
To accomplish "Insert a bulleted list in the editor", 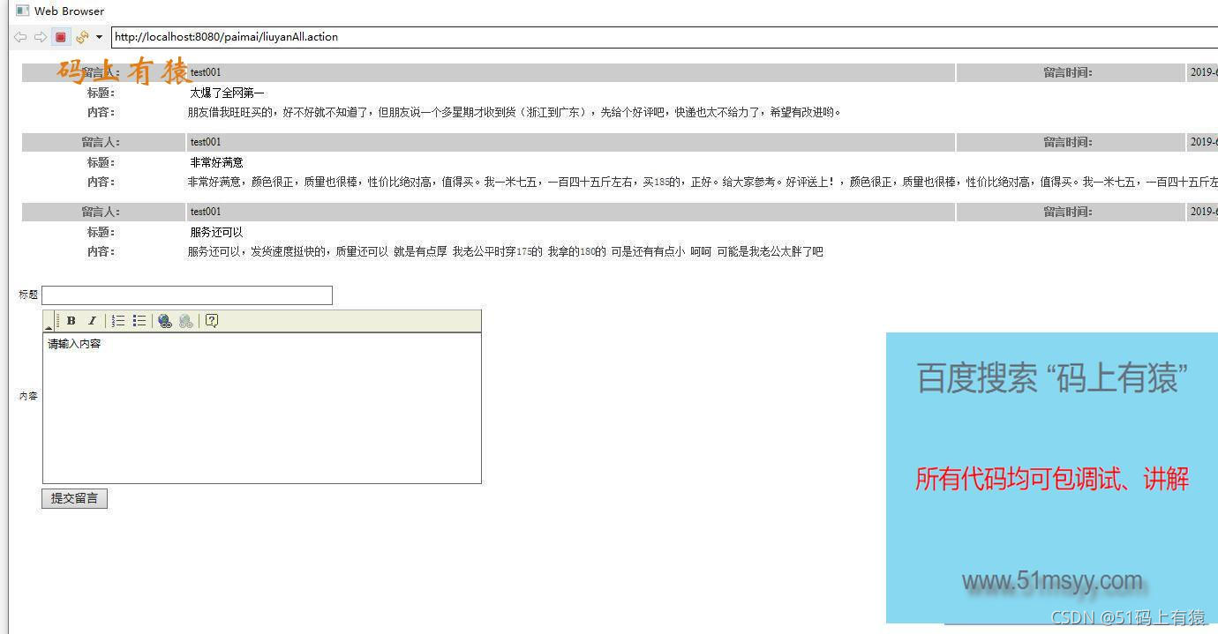I will click(139, 320).
